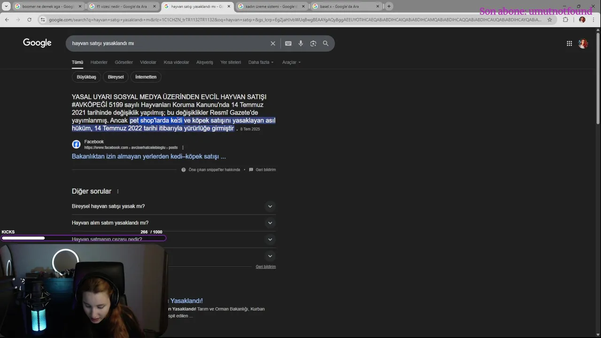Start voice search with microphone
The height and width of the screenshot is (338, 601).
point(300,43)
